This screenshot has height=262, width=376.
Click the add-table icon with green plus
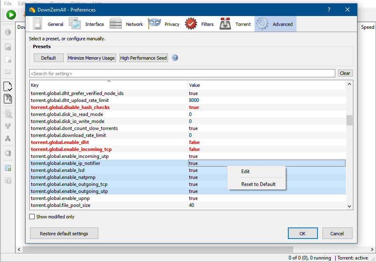(x=8, y=168)
